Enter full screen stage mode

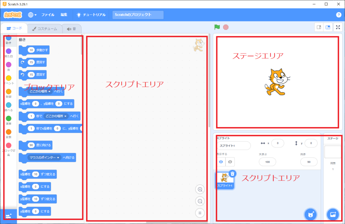(x=338, y=27)
